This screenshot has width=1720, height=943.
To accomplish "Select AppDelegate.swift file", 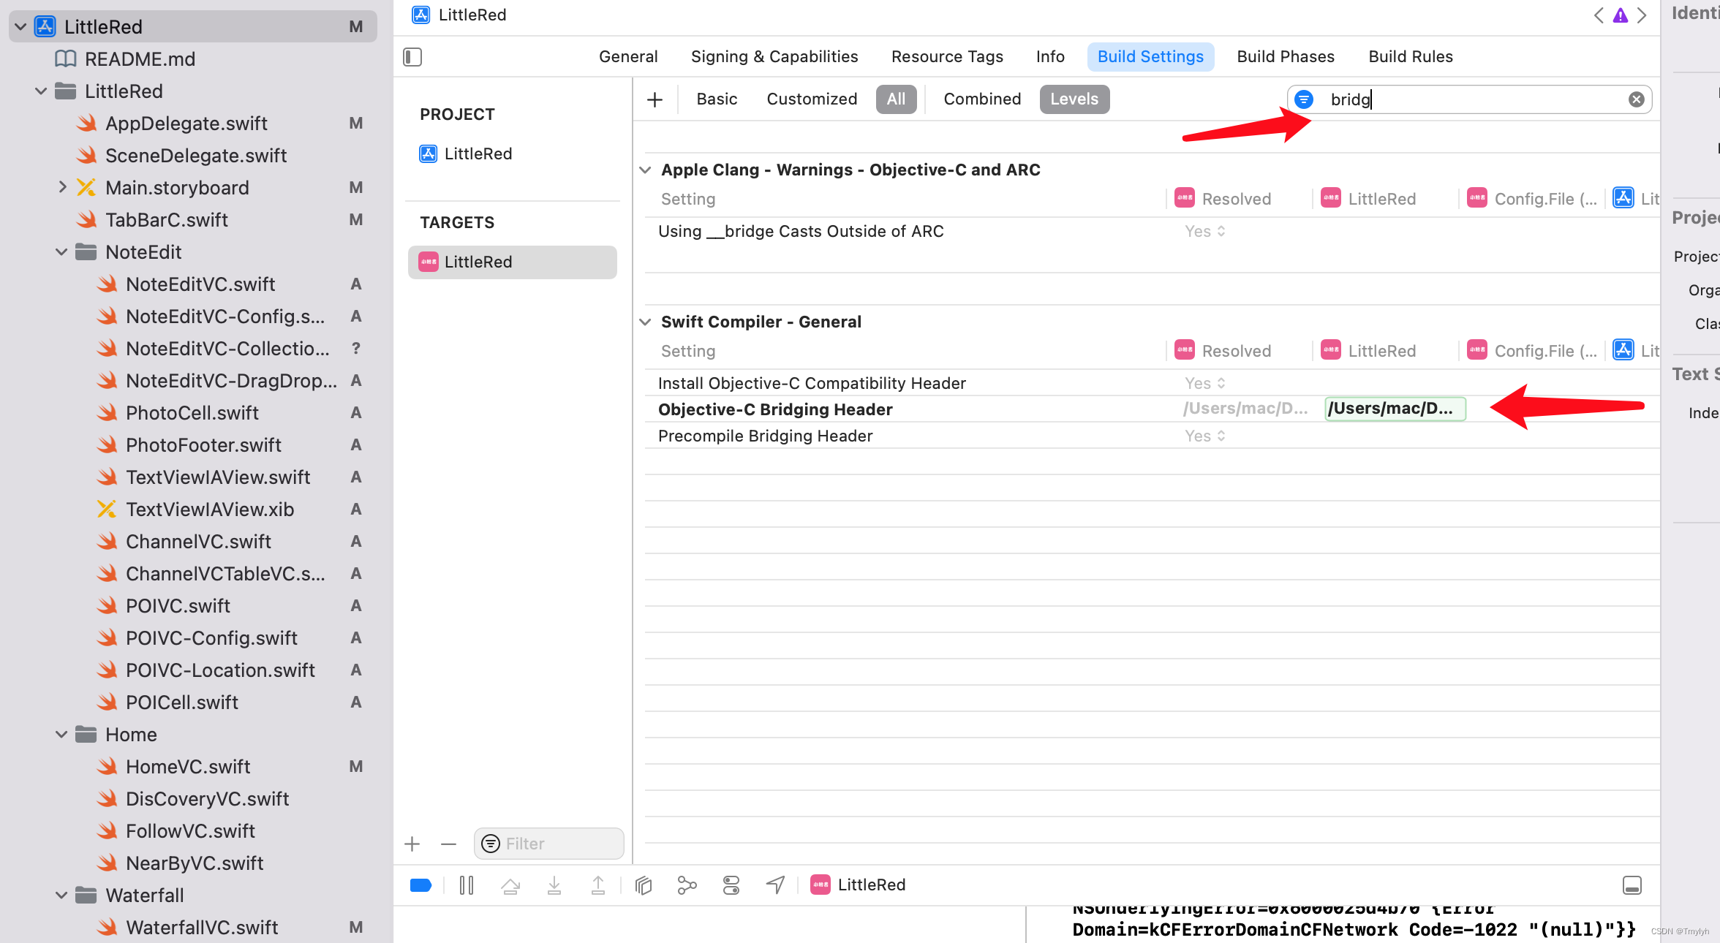I will coord(186,124).
